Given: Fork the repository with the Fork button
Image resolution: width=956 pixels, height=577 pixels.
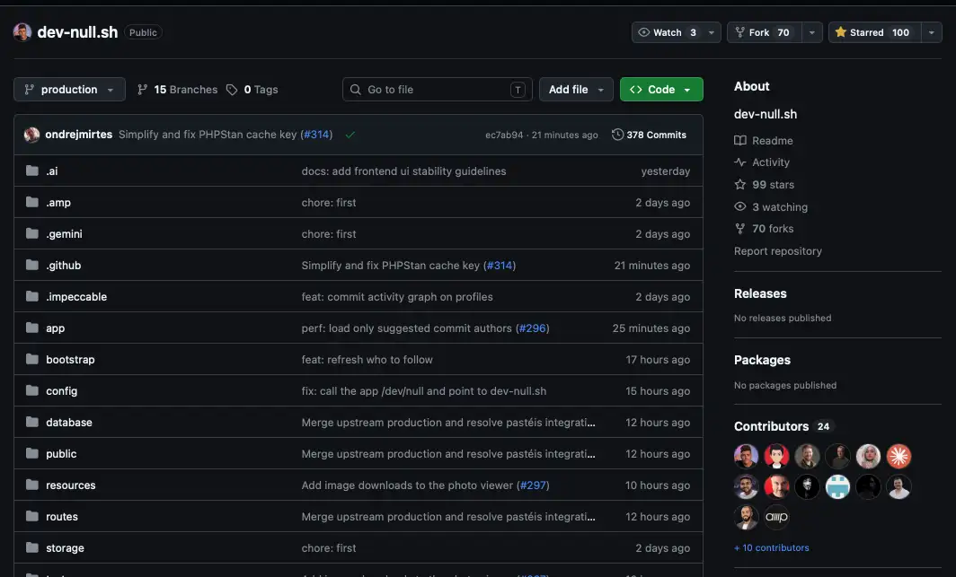Looking at the screenshot, I should [x=765, y=32].
